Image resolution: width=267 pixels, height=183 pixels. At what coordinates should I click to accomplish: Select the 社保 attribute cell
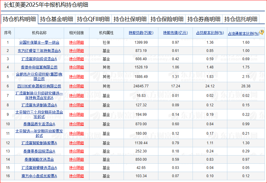106,42
